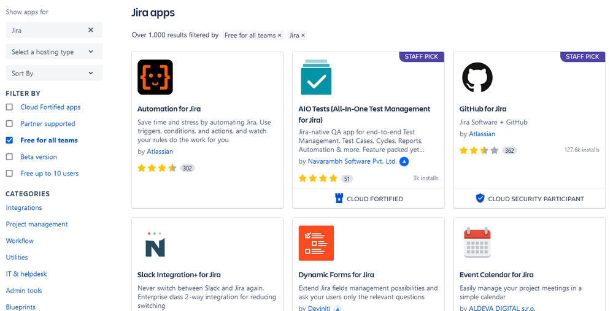Screen dimensions: 613x311
Task: Click the 51 reviews count badge
Action: (x=347, y=179)
